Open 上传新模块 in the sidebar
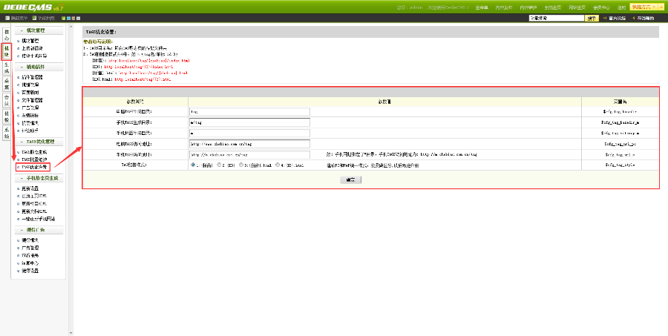 [x=32, y=48]
